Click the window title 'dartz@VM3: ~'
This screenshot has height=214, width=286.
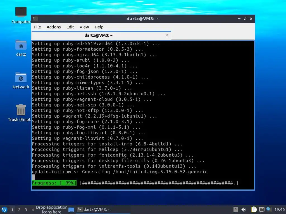click(x=143, y=19)
